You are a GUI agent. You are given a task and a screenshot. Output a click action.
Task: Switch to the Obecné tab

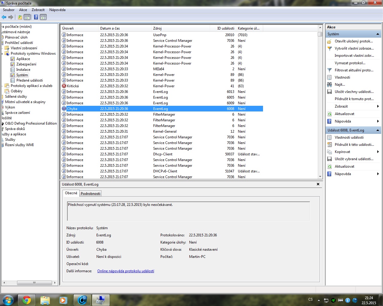(71, 193)
